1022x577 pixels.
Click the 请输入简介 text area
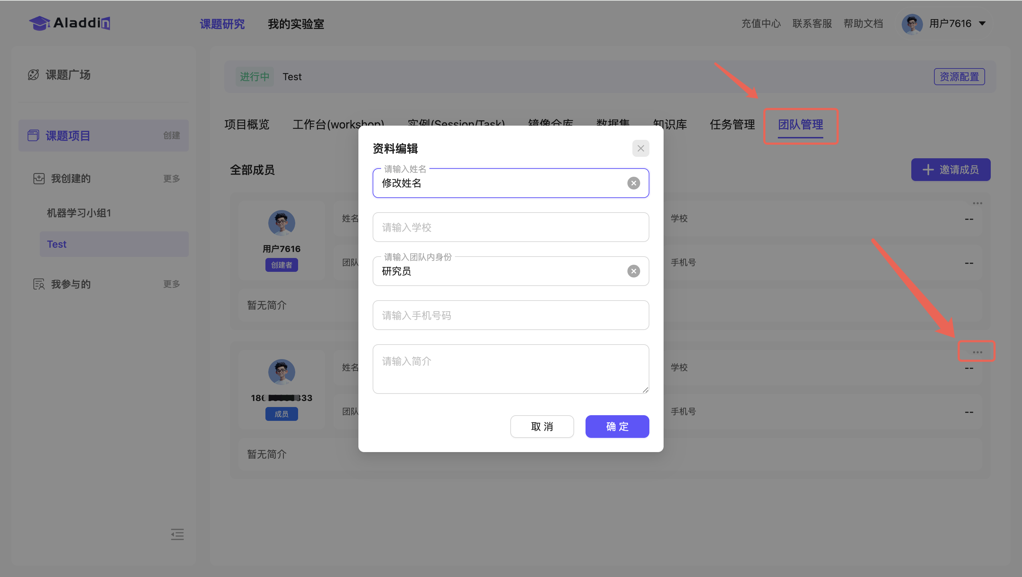pyautogui.click(x=510, y=369)
